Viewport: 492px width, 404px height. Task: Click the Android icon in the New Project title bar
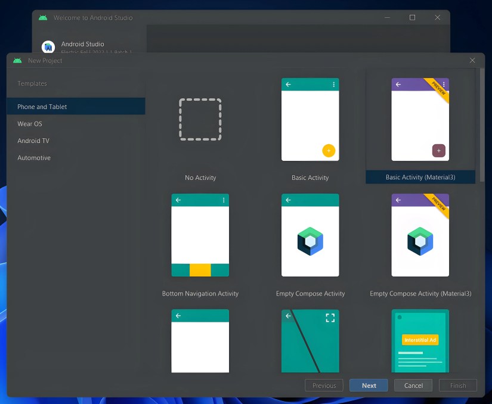17,60
